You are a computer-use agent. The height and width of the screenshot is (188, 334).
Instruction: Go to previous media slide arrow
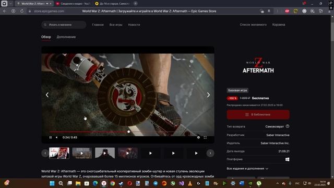[x=47, y=95]
